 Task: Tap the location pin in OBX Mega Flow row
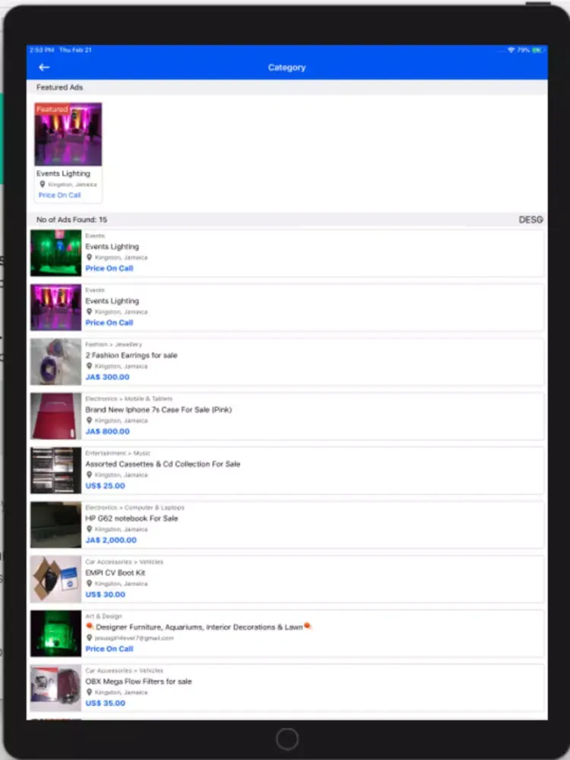click(89, 692)
